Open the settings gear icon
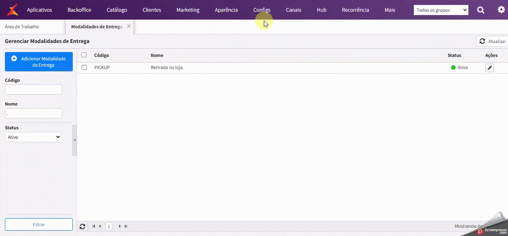 [x=501, y=10]
